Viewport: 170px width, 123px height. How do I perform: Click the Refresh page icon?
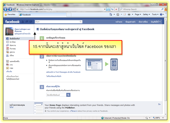point(112,9)
